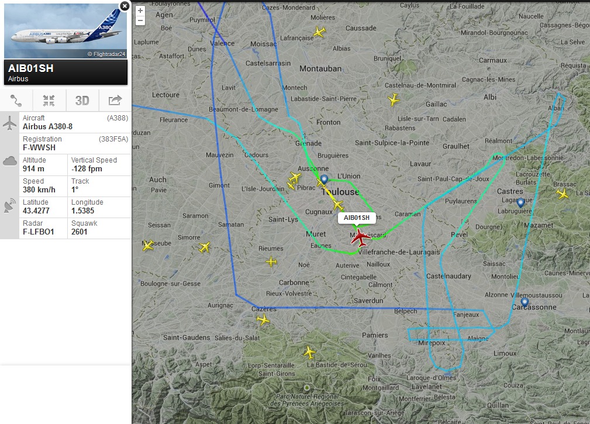Select the red AIB01SH aircraft on map

pyautogui.click(x=360, y=238)
